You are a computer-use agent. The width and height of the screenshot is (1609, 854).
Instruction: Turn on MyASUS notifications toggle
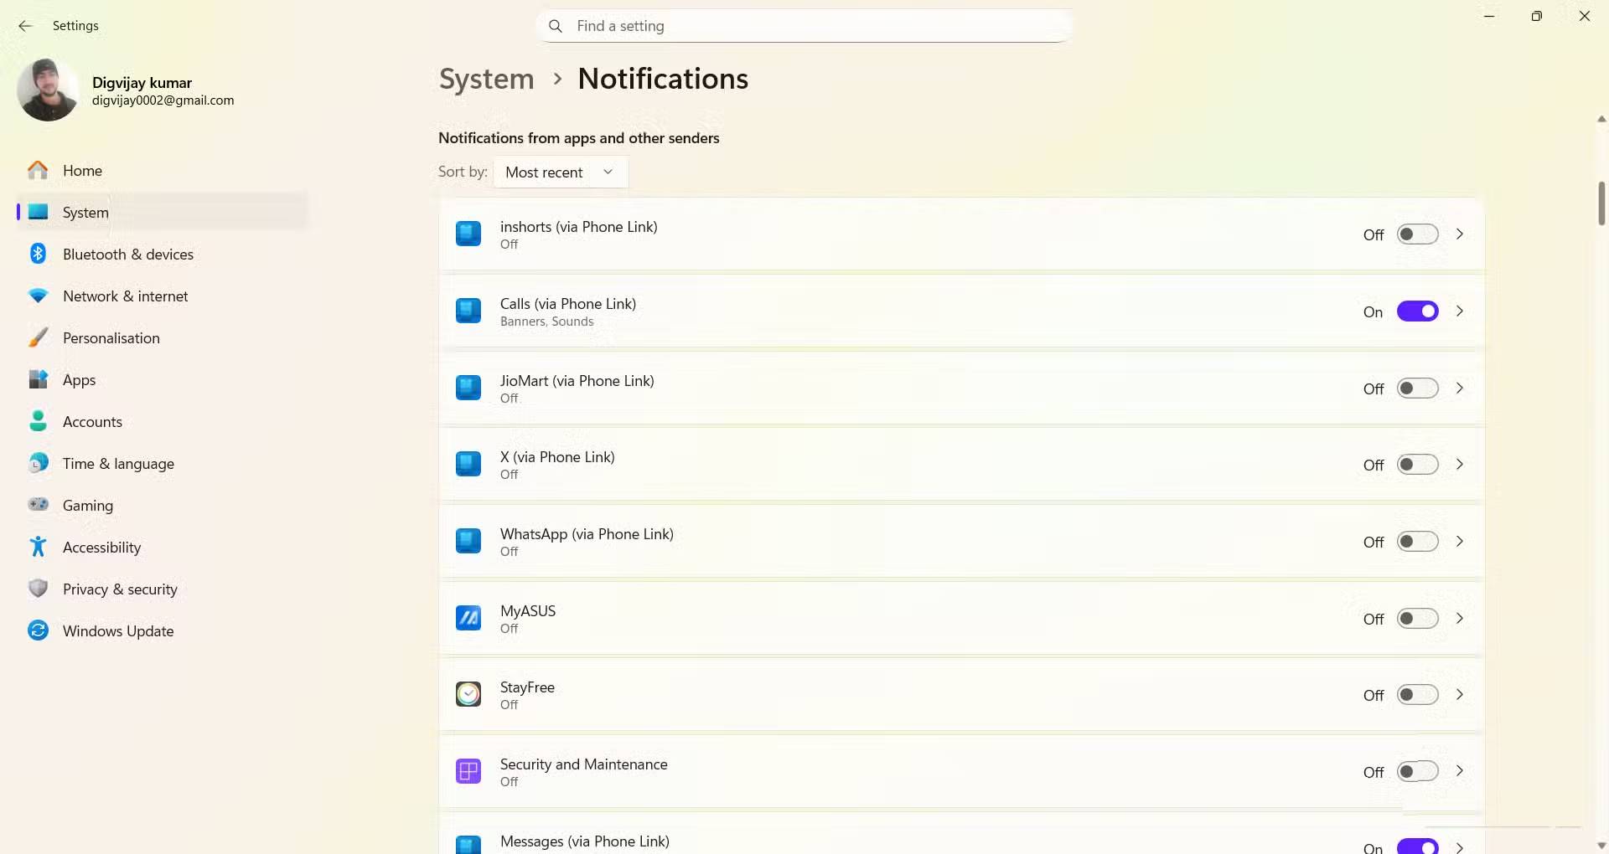(x=1417, y=619)
